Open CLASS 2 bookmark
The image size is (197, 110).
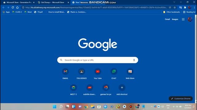pyautogui.click(x=17, y=12)
